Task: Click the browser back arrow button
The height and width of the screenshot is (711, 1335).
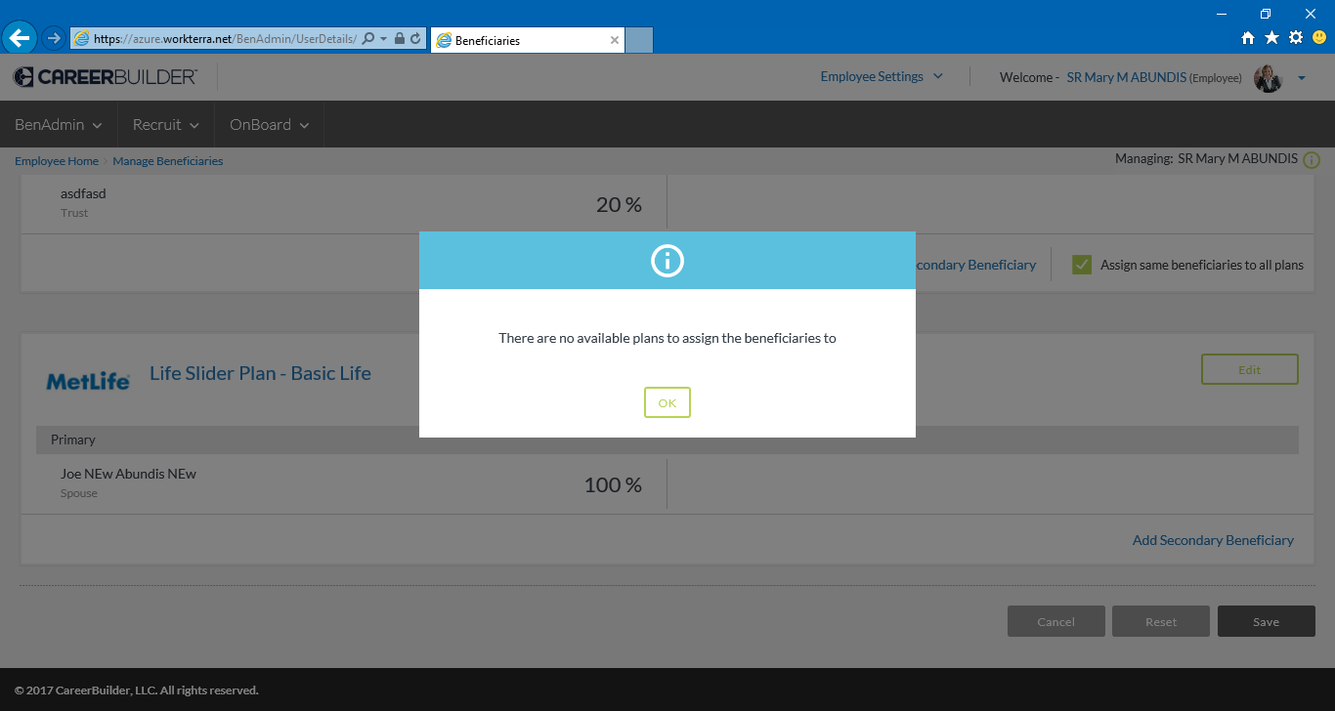Action: coord(20,38)
